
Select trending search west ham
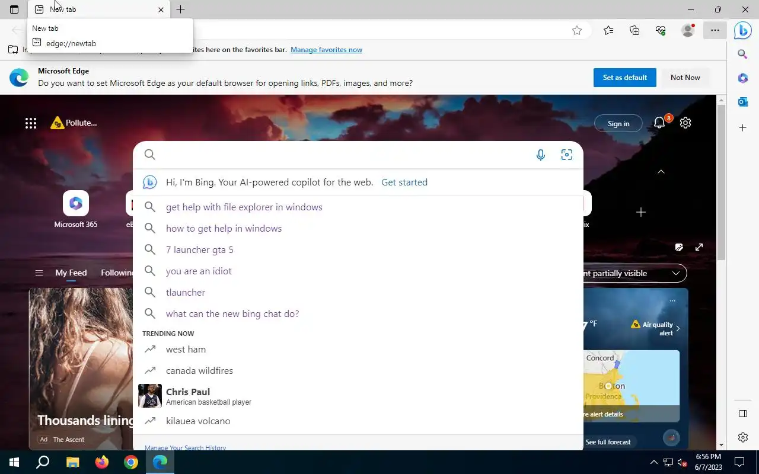pyautogui.click(x=358, y=349)
